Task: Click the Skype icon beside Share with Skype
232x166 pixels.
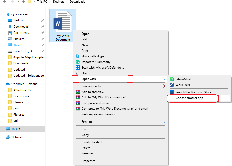Action: (78, 56)
